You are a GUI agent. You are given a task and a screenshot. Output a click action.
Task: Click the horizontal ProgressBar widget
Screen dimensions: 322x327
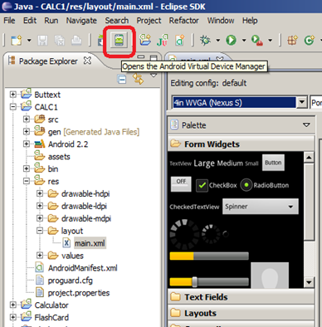(x=209, y=256)
